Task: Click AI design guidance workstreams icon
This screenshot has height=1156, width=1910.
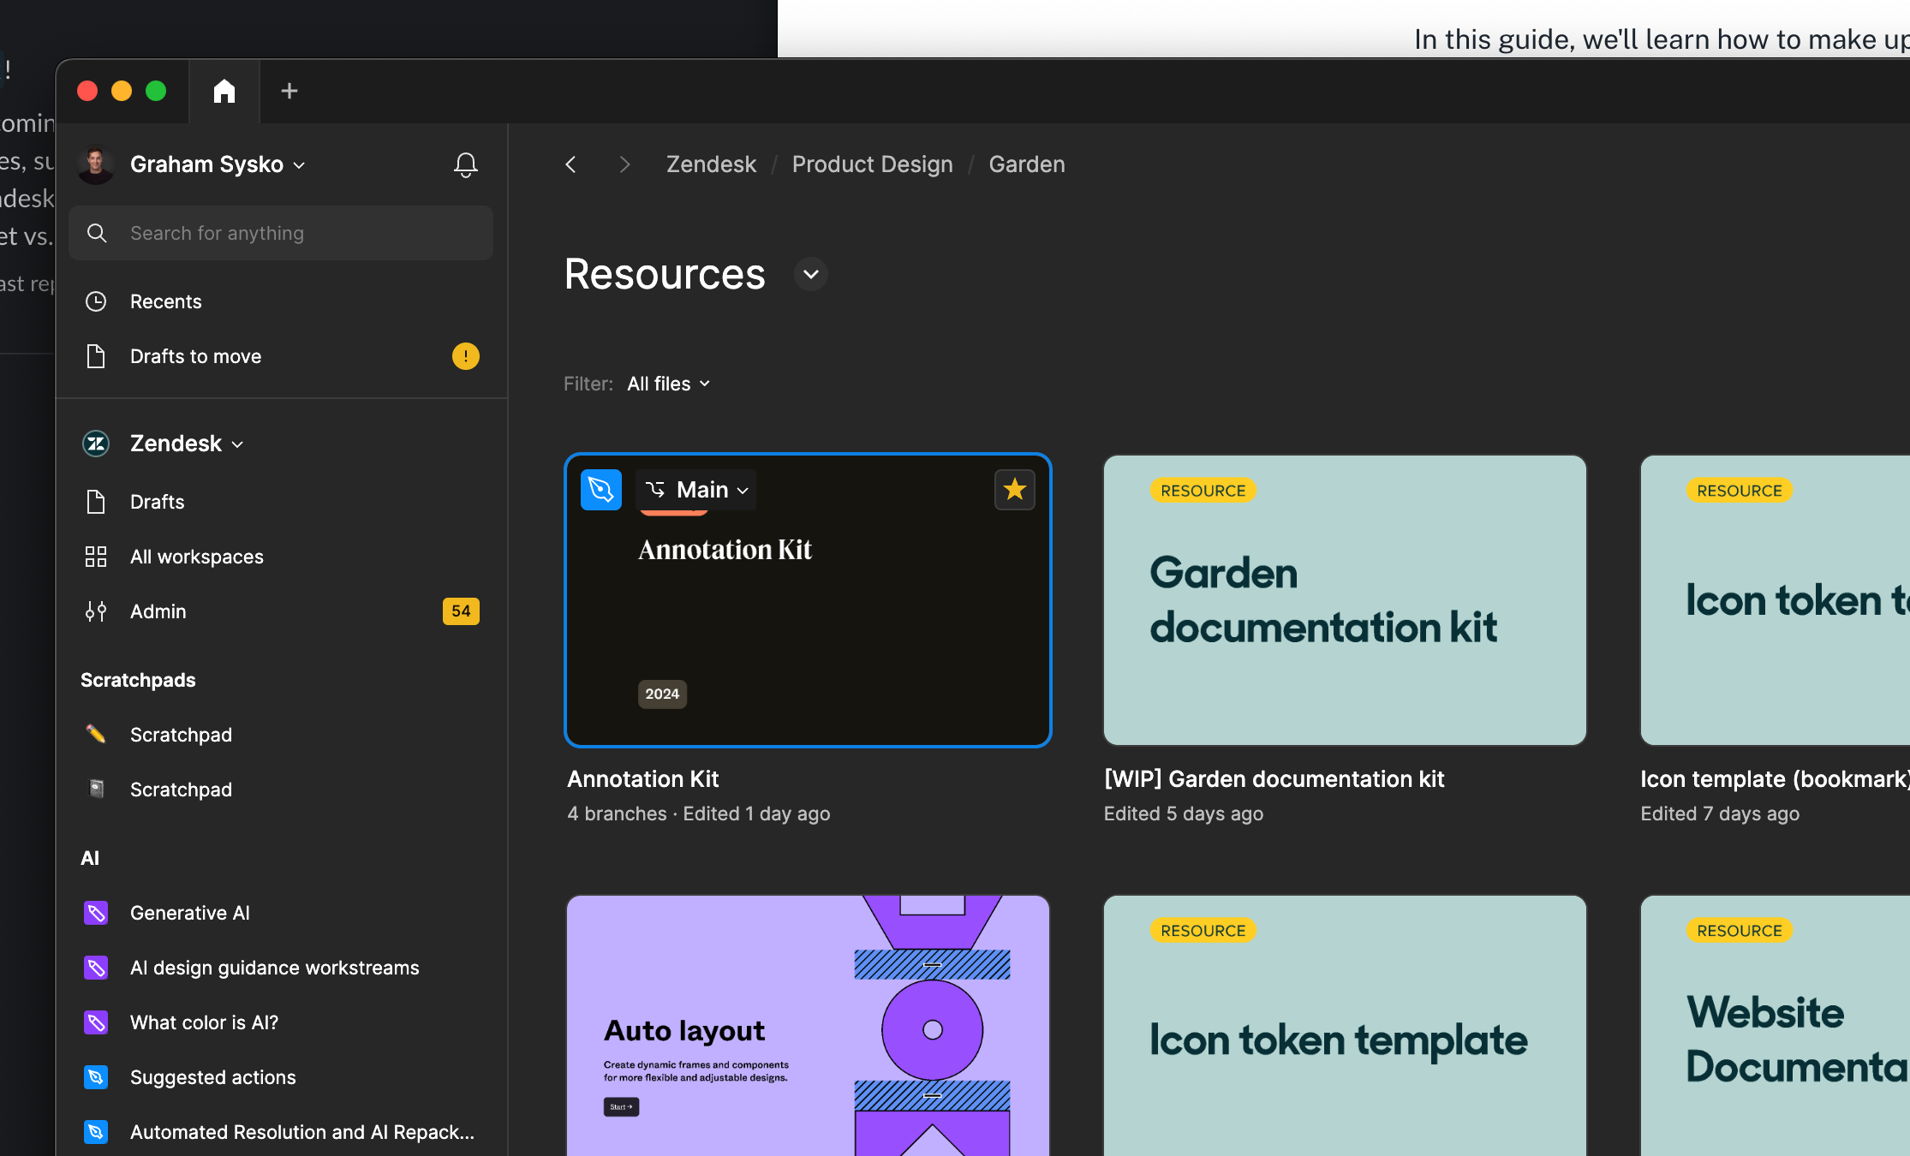Action: click(96, 968)
